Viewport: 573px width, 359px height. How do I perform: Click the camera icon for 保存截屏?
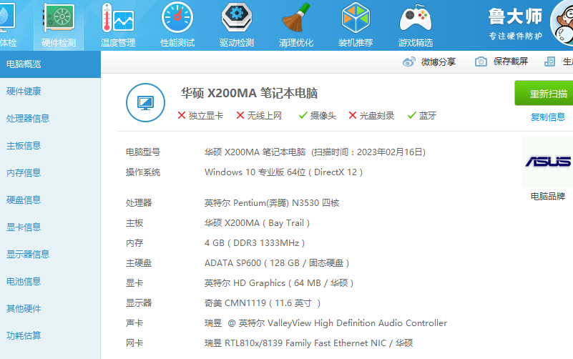pyautogui.click(x=481, y=62)
